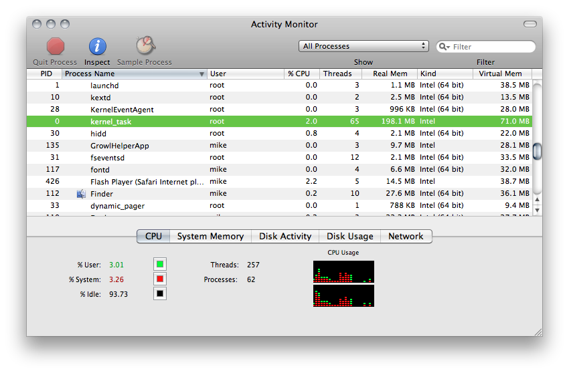Sort by the User column header
Viewport: 569px width, 373px height.
[x=246, y=74]
